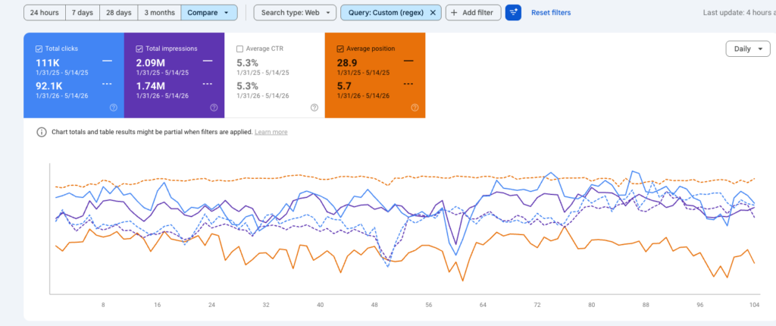Remove the Query: Custom (regex) filter with X

click(x=433, y=13)
